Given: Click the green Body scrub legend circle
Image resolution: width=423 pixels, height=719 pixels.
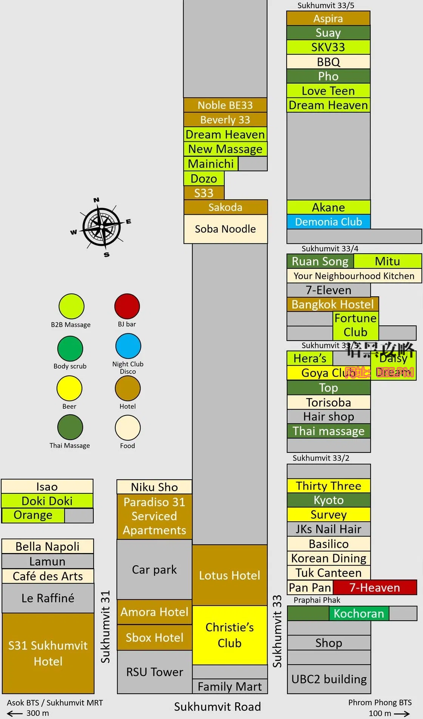Looking at the screenshot, I should point(70,349).
